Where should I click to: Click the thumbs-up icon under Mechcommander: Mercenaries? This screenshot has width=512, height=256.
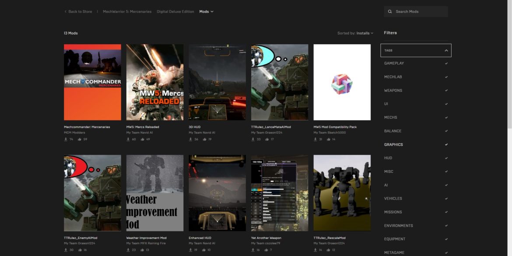coord(80,140)
